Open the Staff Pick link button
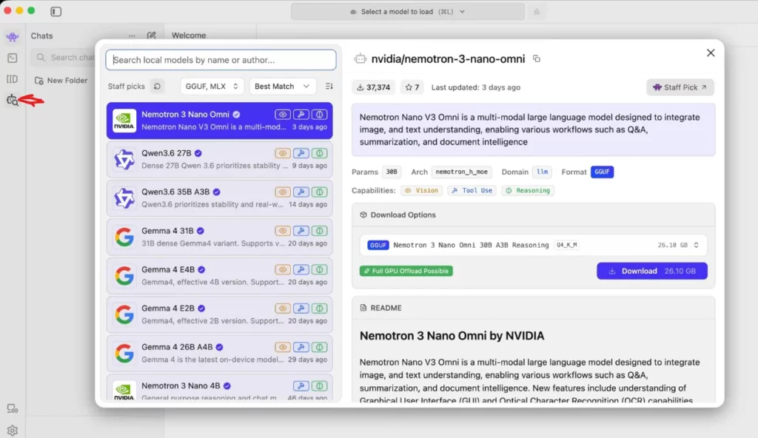This screenshot has height=438, width=758. click(680, 87)
